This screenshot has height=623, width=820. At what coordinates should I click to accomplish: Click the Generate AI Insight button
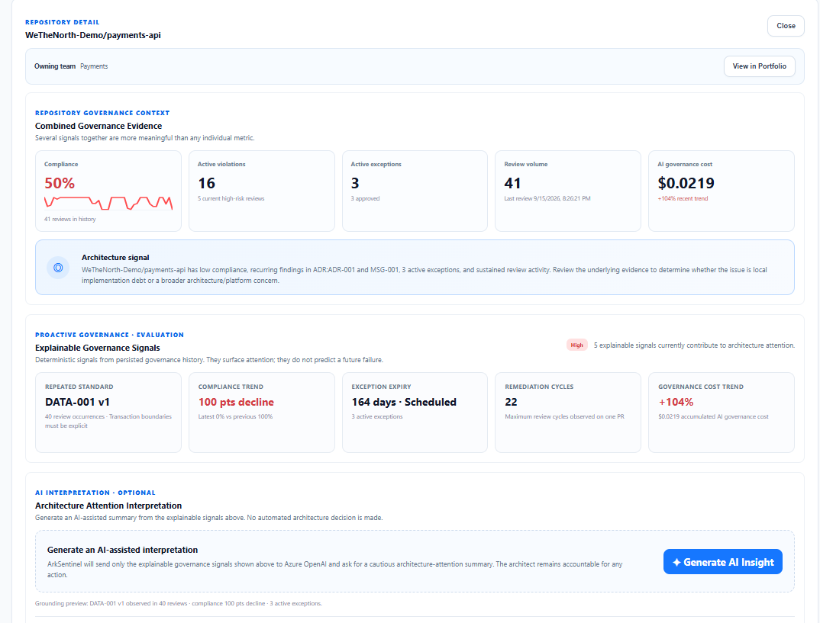click(x=723, y=562)
